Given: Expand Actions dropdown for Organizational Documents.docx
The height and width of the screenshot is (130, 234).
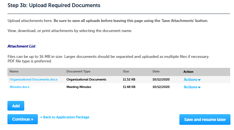Looking at the screenshot, I should 192,80.
